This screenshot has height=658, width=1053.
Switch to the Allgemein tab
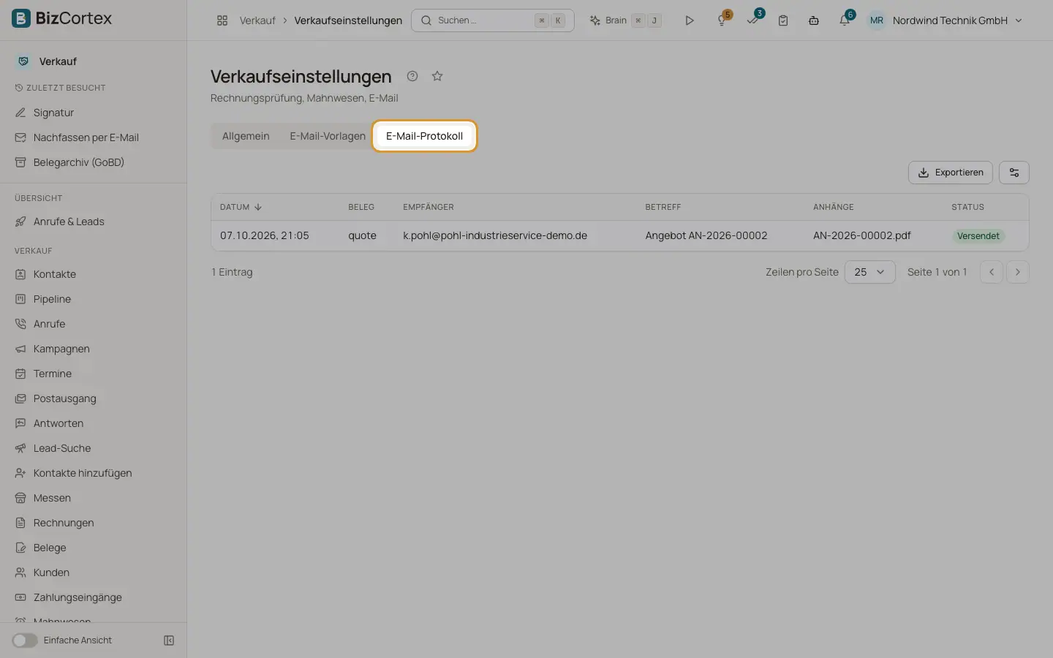pos(246,136)
